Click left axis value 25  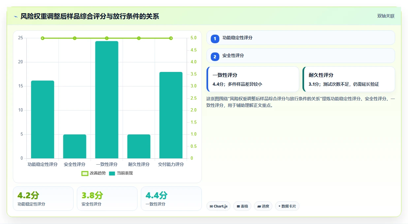click(20, 38)
